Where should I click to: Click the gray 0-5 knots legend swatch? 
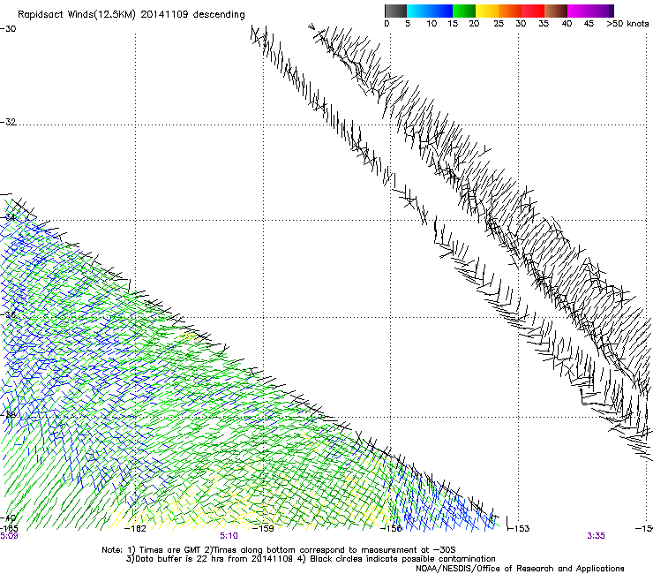tap(395, 11)
